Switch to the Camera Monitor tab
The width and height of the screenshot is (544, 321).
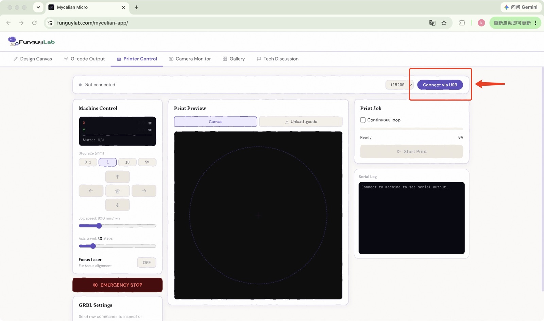click(x=190, y=59)
